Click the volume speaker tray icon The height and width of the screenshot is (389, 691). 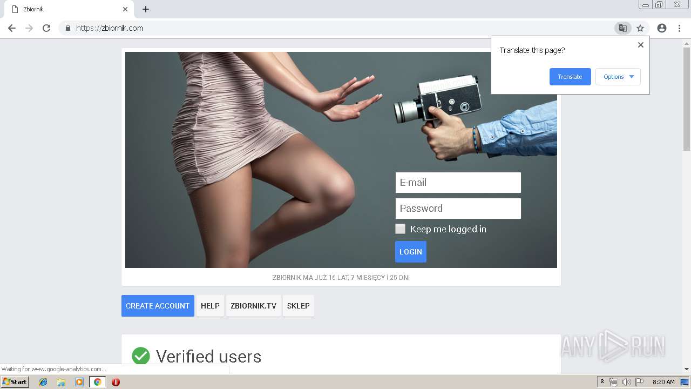click(626, 382)
